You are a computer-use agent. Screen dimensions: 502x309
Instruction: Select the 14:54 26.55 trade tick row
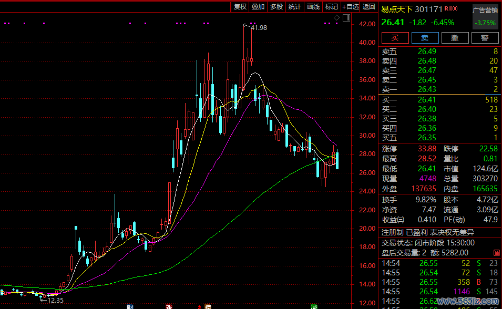tap(439, 263)
